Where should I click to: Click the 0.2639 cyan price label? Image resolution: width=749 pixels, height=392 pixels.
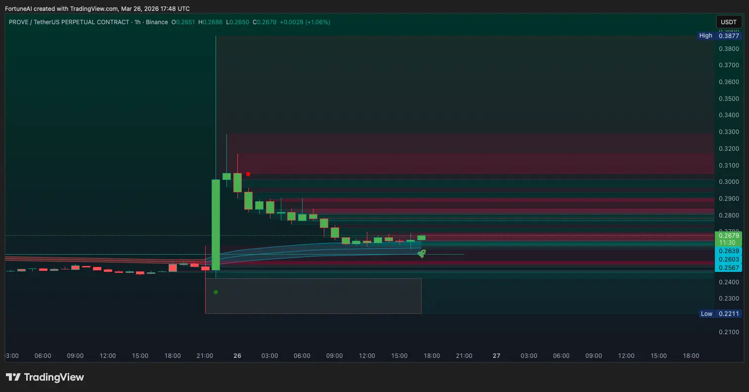click(x=729, y=251)
